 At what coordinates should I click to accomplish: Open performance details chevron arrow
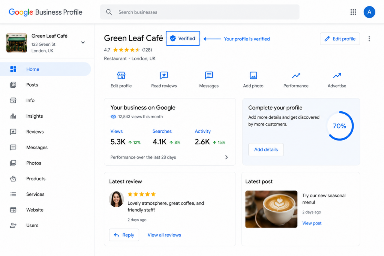point(226,157)
